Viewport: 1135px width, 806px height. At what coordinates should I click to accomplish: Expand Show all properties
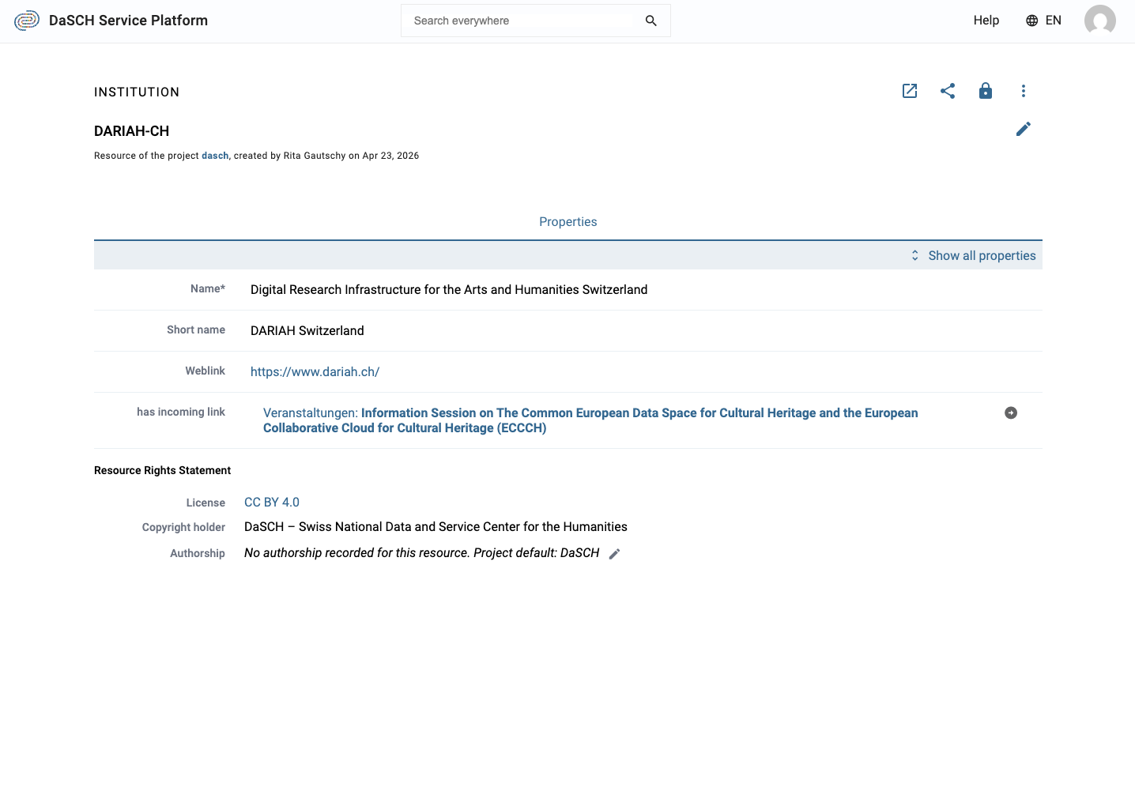973,255
